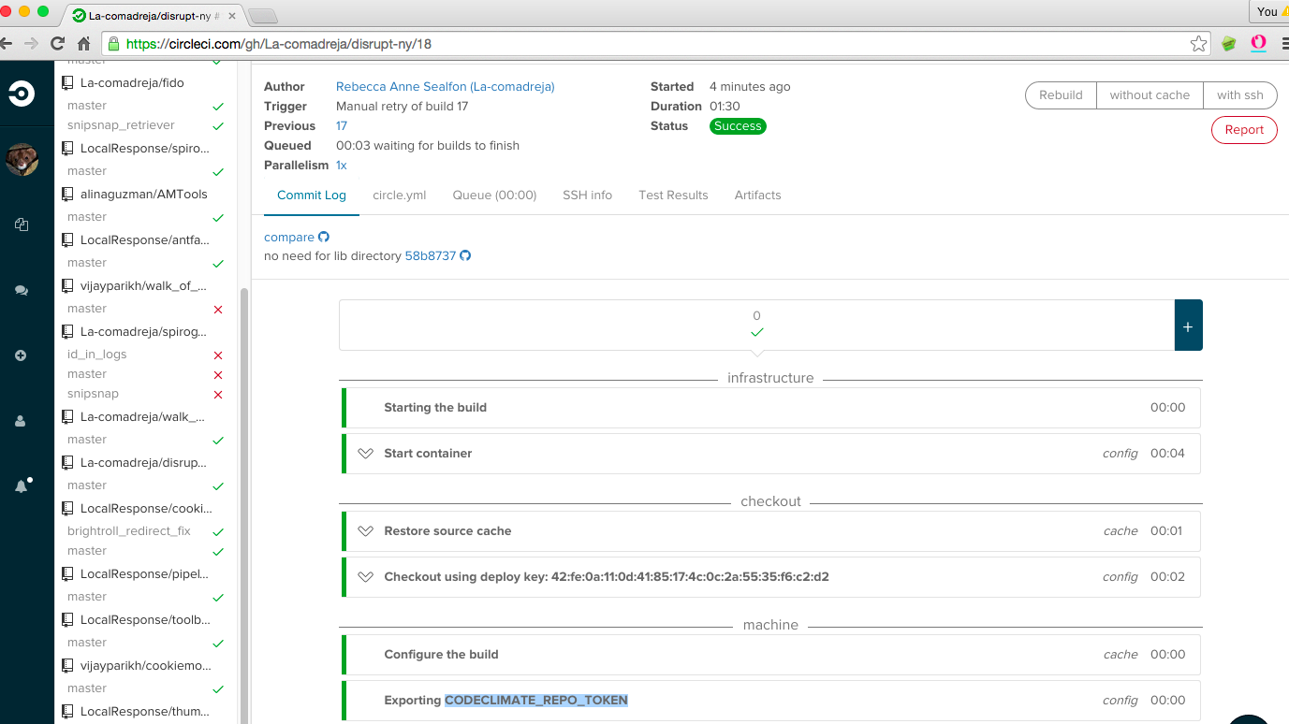Viewport: 1289px width, 724px height.
Task: Click the green extension icon in the toolbar
Action: point(1229,43)
